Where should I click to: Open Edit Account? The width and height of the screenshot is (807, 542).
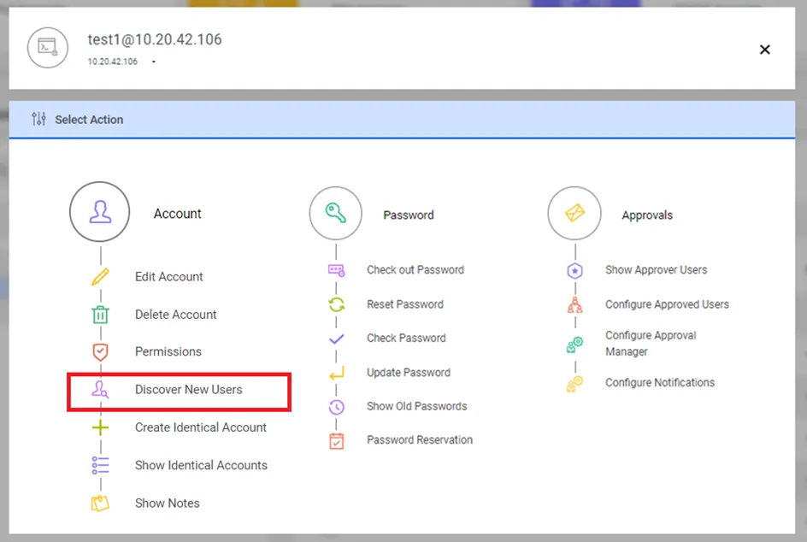168,277
